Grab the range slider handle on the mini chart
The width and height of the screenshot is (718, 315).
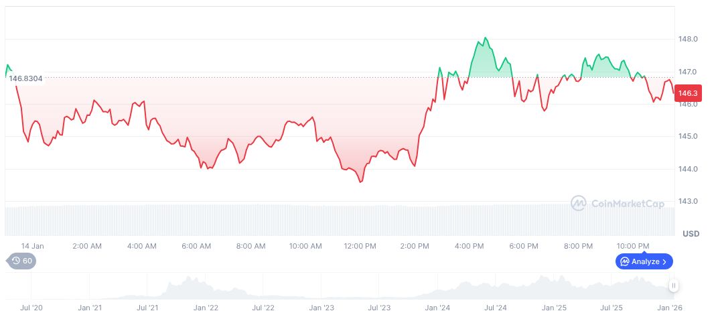point(674,286)
